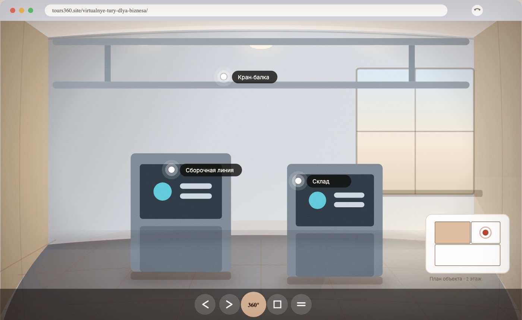Select the beige room on floor plan
The image size is (522, 320).
click(x=453, y=233)
